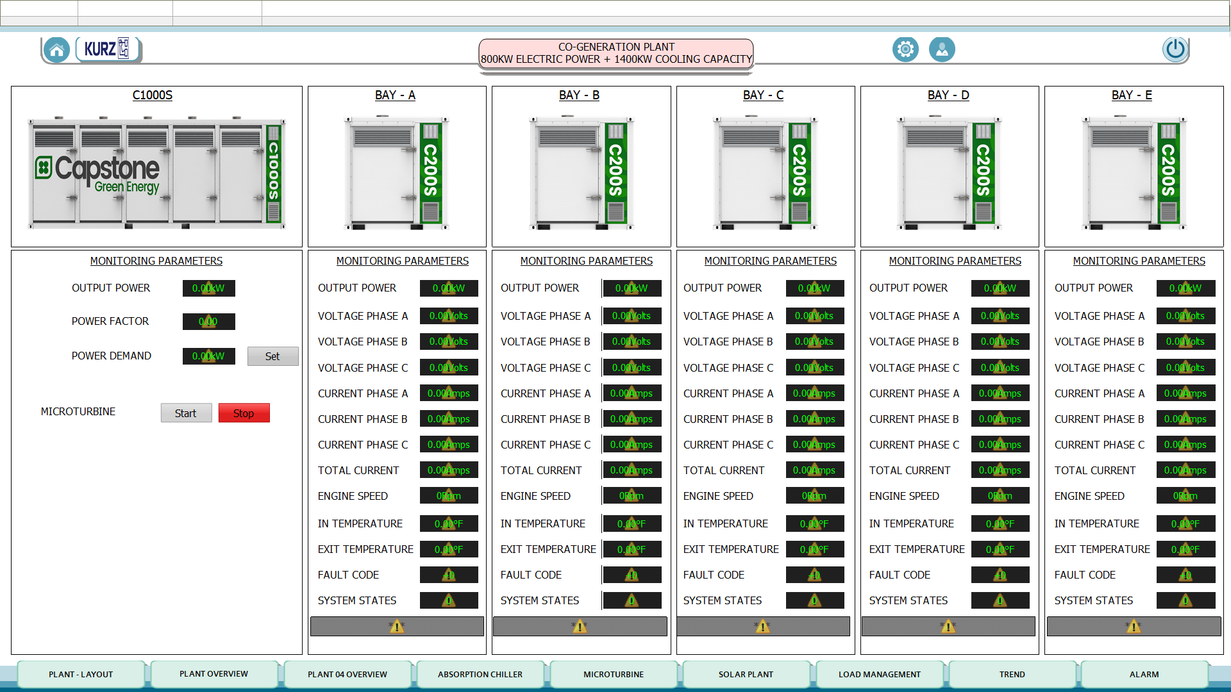The height and width of the screenshot is (692, 1231).
Task: Start the microturbine
Action: pos(186,413)
